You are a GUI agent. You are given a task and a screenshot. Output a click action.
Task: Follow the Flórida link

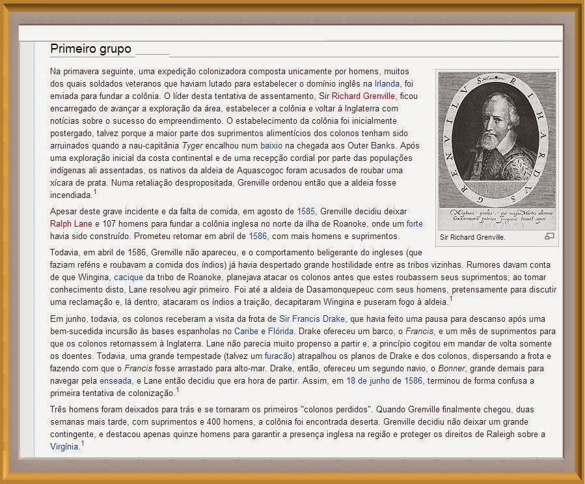(281, 332)
